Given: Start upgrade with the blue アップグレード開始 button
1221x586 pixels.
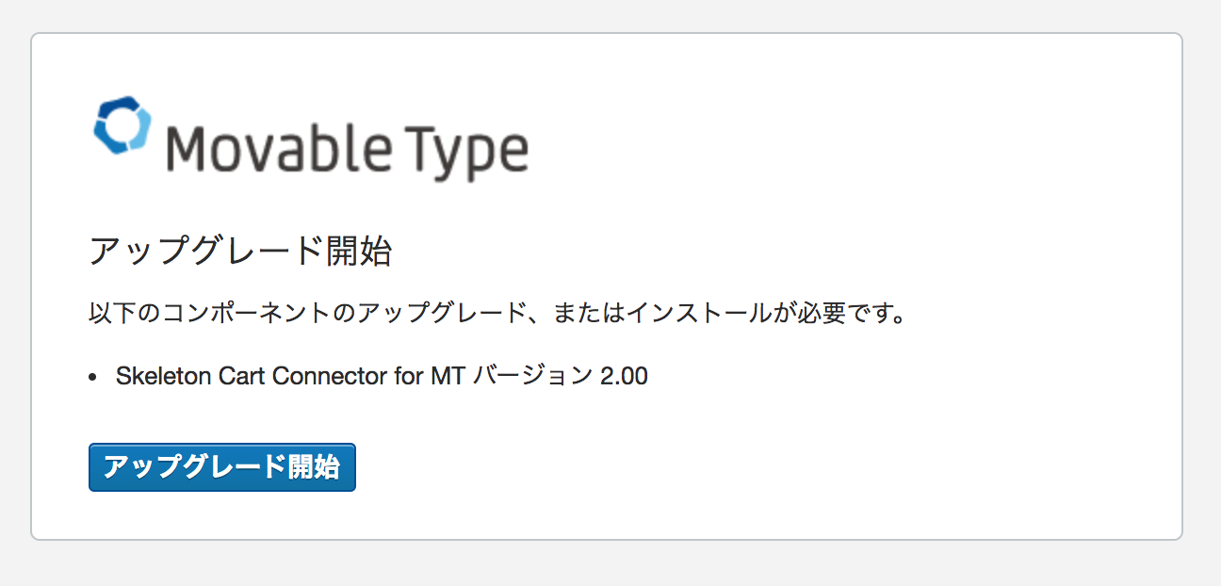Looking at the screenshot, I should (x=222, y=467).
